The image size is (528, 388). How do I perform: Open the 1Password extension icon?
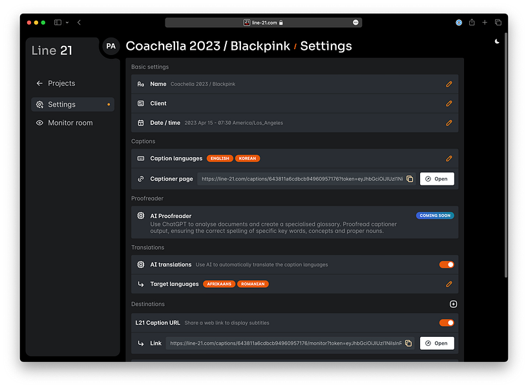pos(459,23)
